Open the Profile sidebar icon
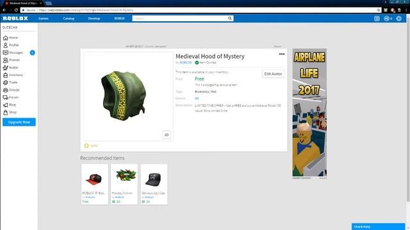Screen dimensions: 410x230 tap(6, 45)
